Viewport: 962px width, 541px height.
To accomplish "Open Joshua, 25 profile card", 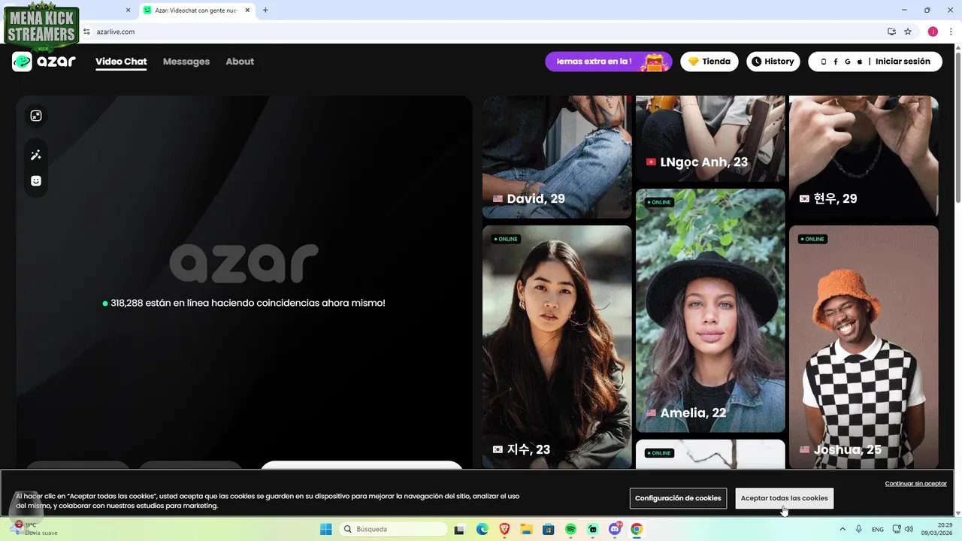I will pos(864,347).
